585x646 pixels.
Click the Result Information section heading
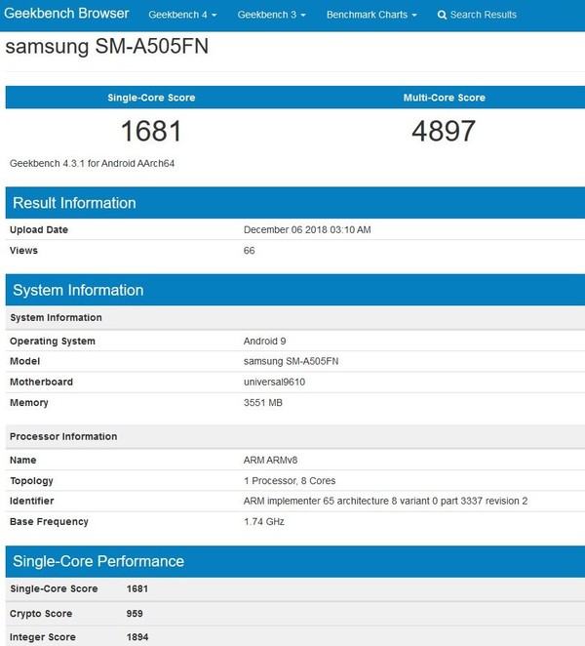(x=74, y=203)
